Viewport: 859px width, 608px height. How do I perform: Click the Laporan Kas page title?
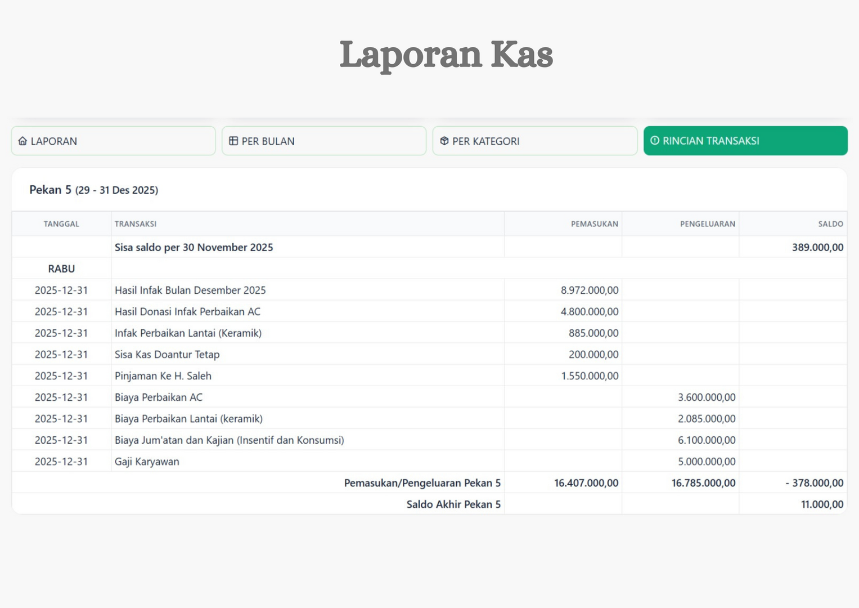(x=446, y=55)
